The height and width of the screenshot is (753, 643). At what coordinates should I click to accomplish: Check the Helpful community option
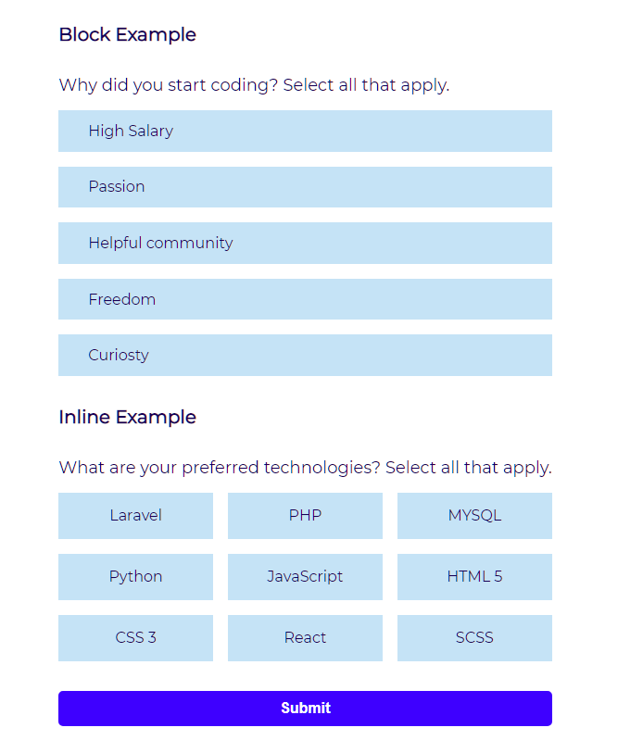coord(305,243)
